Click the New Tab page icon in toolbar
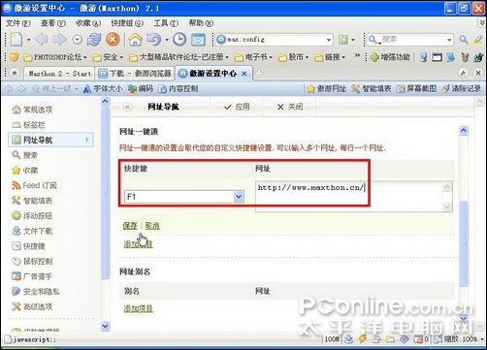487x350 pixels. point(16,40)
